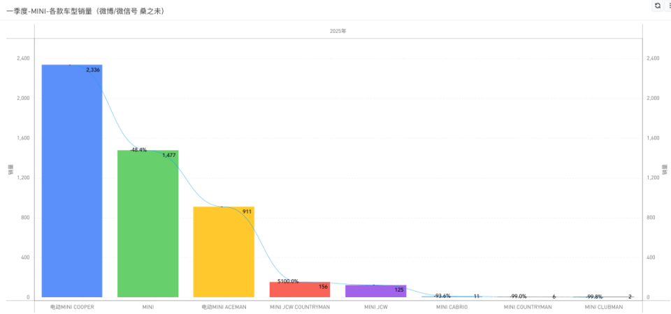Viewport: 671px width, 314px height.
Task: Click the 2,336 value label
Action: pyautogui.click(x=93, y=70)
